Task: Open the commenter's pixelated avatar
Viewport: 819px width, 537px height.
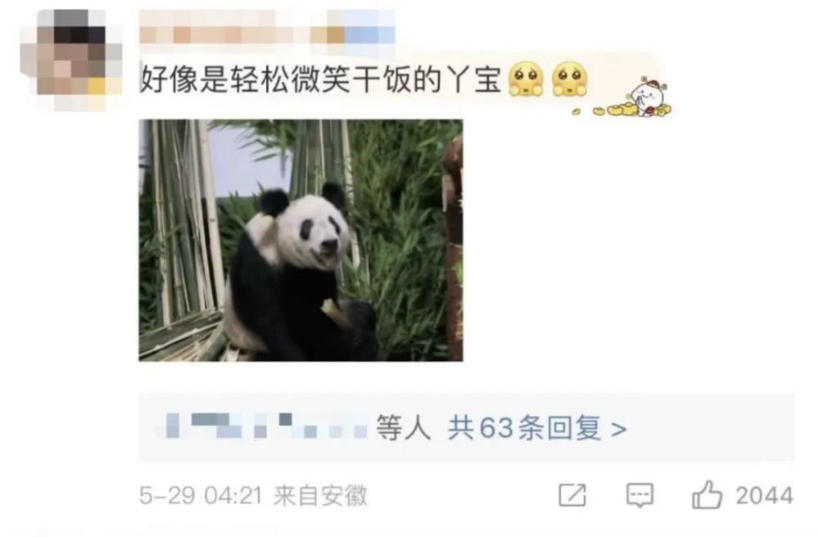Action: point(71,59)
